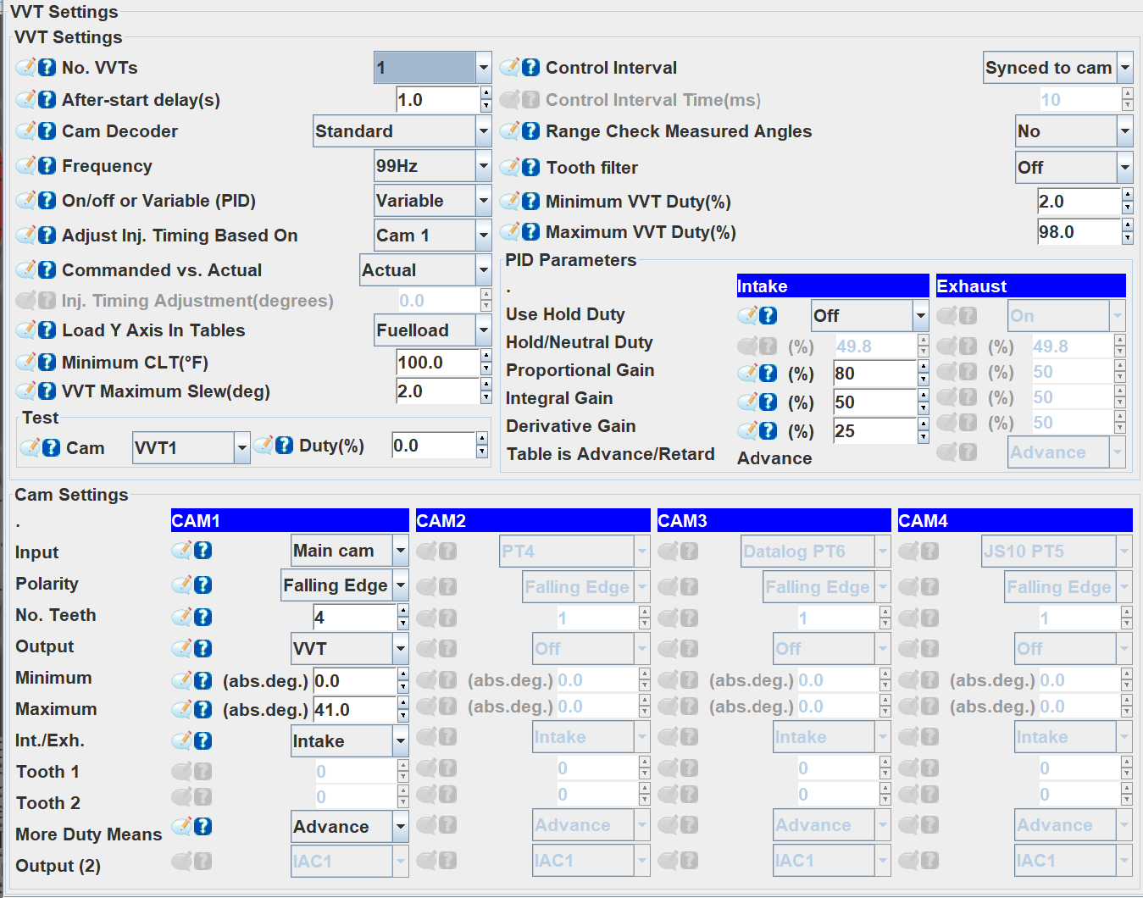This screenshot has height=898, width=1143.
Task: Click the pencil icon beside Frequency
Action: point(26,165)
